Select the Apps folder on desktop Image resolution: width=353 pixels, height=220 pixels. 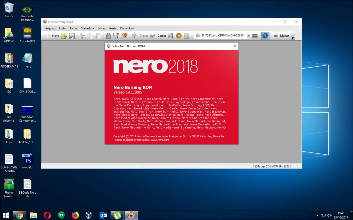point(9,136)
